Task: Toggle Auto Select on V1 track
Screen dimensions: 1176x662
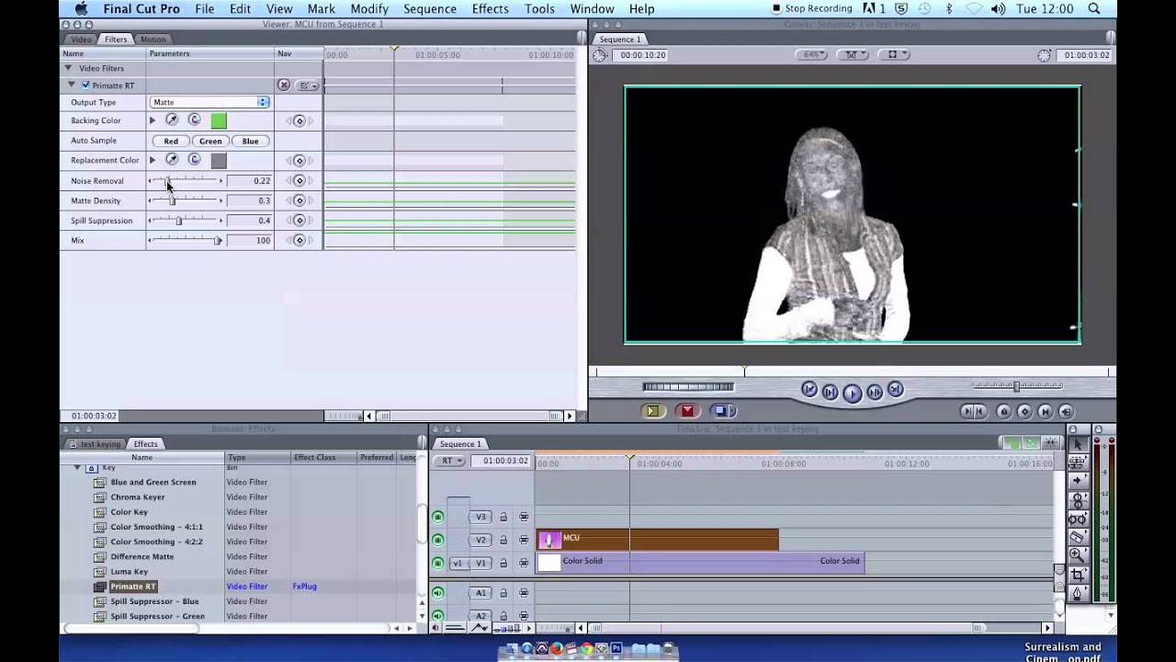Action: point(524,563)
